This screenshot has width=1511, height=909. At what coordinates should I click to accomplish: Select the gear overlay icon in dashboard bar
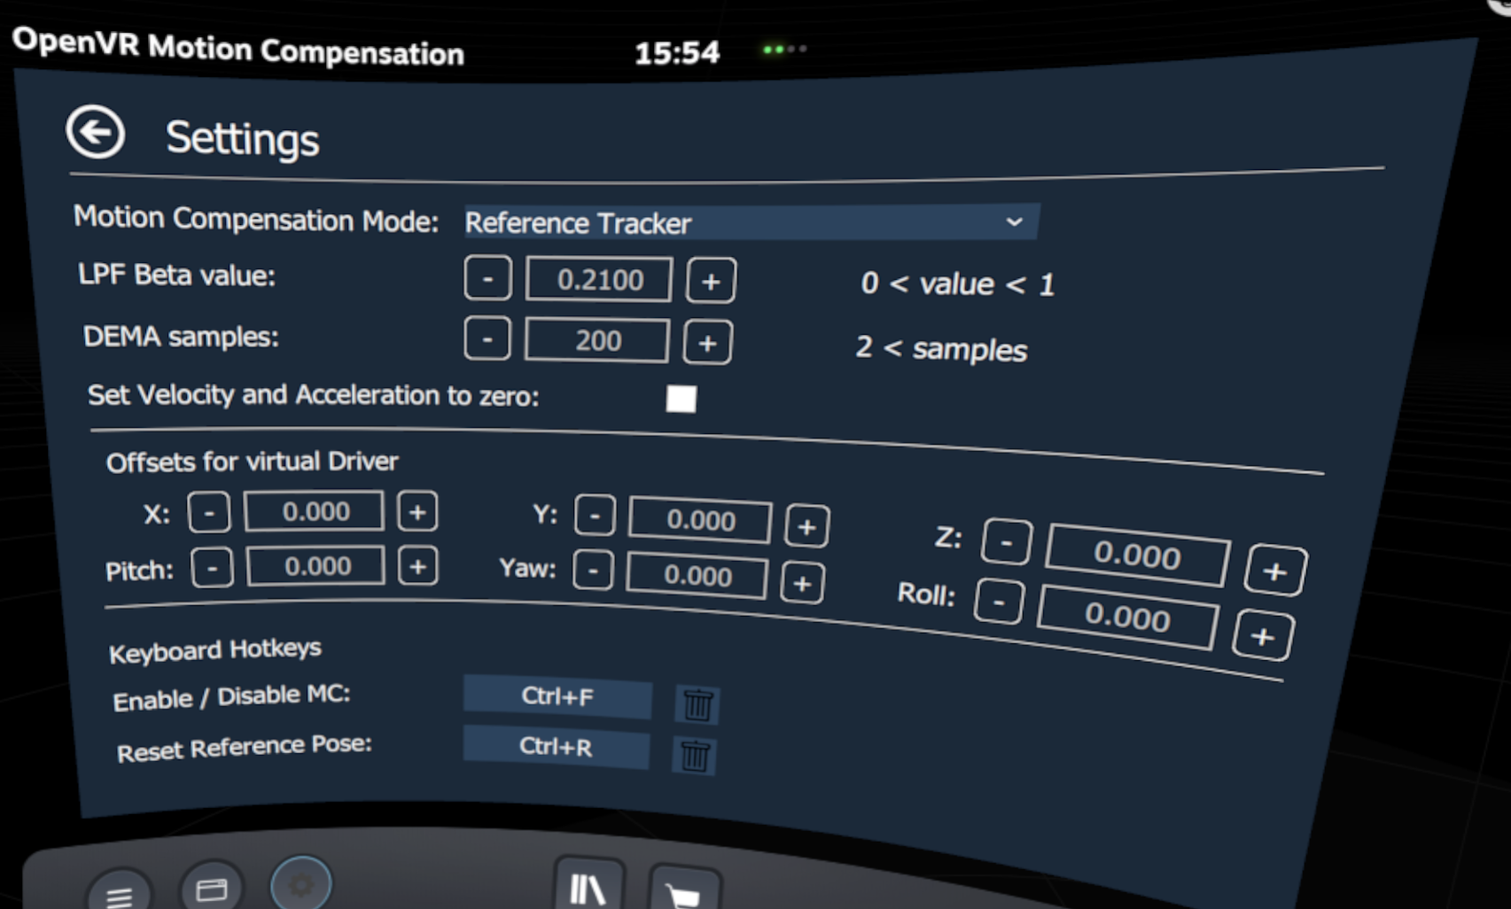[301, 884]
